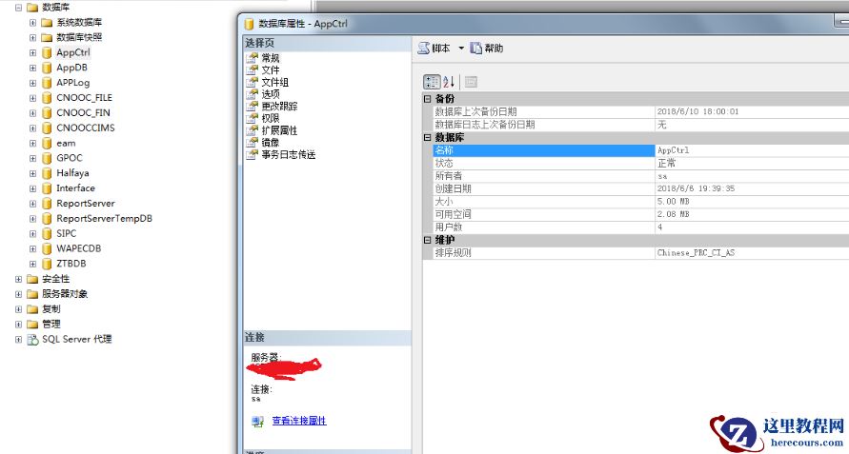Collapse the 维护 property category

pyautogui.click(x=427, y=240)
